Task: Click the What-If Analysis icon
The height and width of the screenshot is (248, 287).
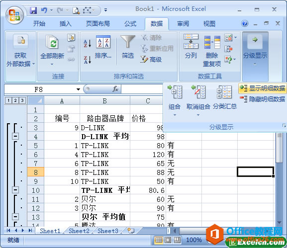Action: [x=228, y=60]
